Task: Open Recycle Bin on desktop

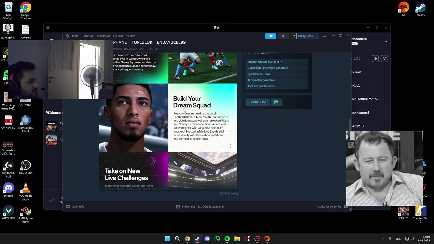Action: click(x=8, y=11)
